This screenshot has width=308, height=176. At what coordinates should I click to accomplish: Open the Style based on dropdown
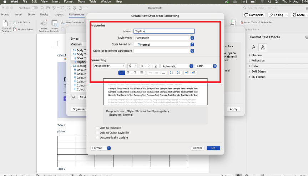coord(164,44)
